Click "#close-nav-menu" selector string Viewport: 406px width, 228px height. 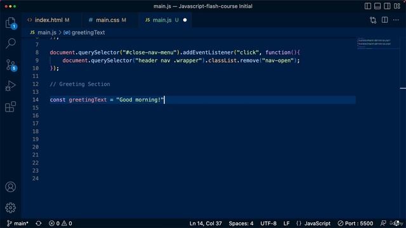[x=150, y=53]
